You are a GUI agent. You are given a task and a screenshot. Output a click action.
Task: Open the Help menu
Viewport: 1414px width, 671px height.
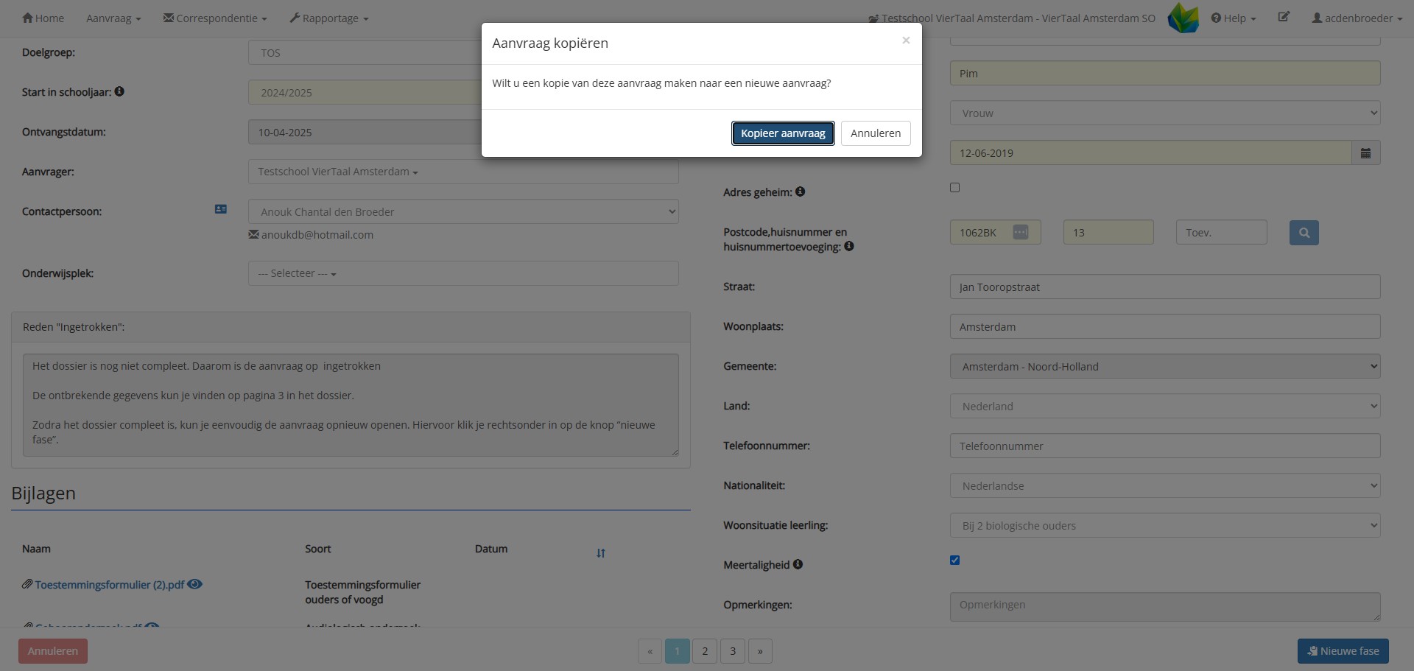pos(1234,18)
